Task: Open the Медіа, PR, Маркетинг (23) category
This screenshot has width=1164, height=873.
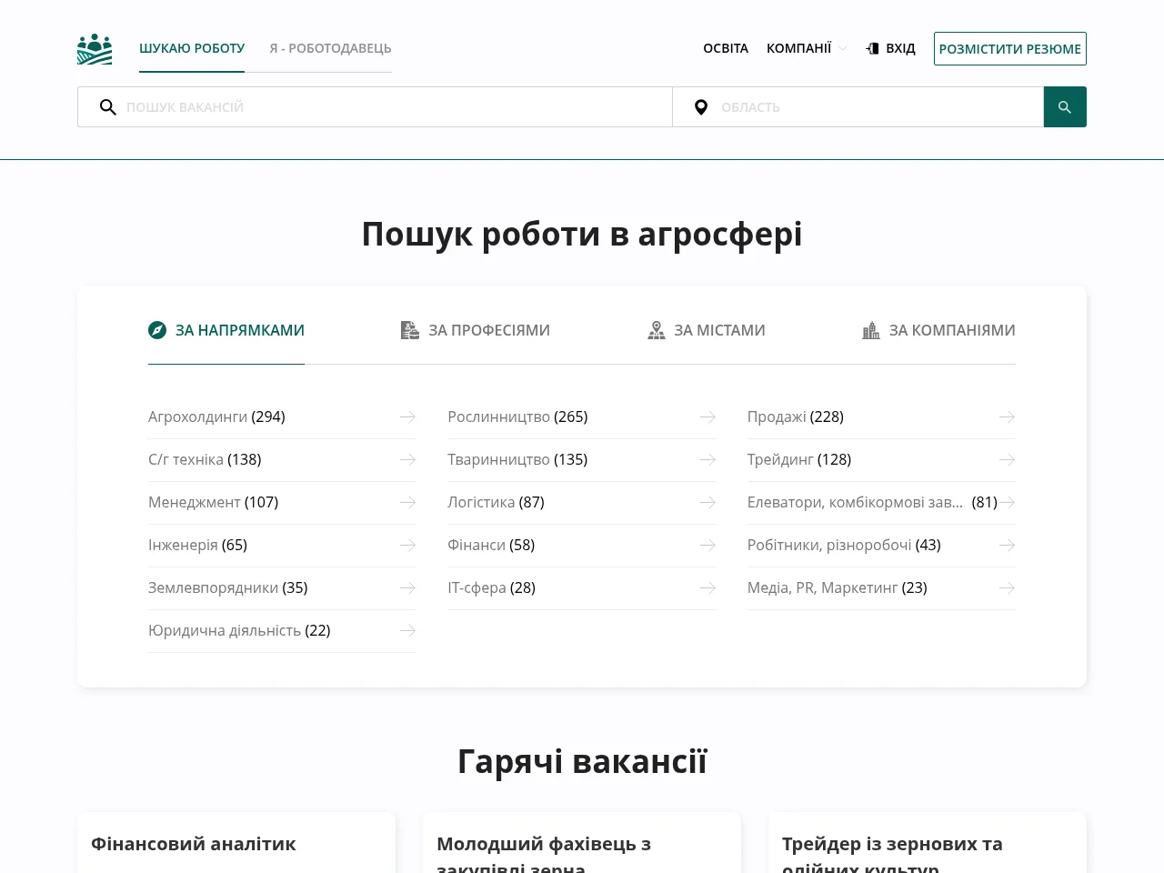Action: [881, 587]
